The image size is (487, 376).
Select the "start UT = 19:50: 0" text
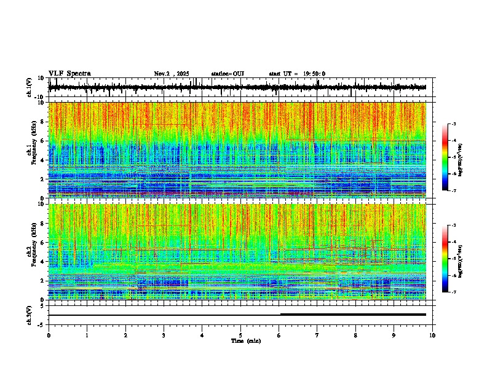coord(297,74)
